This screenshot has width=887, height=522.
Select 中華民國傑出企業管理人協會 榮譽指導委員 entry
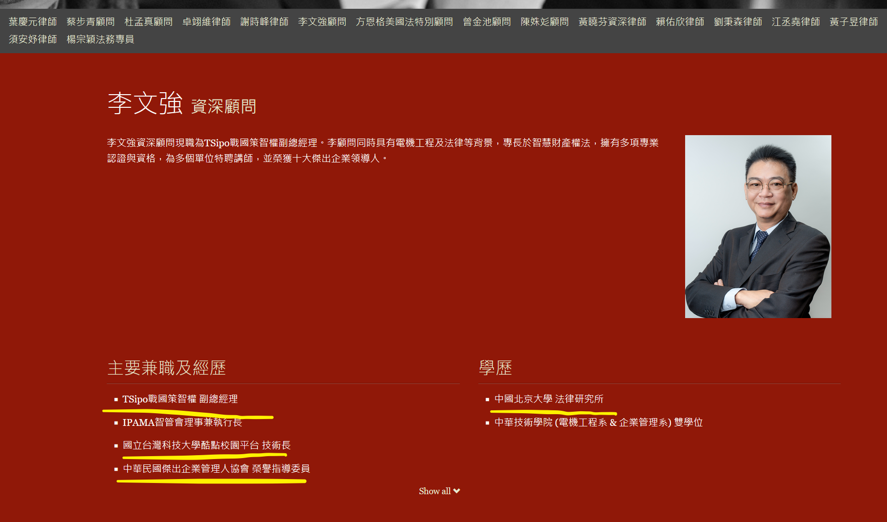217,469
